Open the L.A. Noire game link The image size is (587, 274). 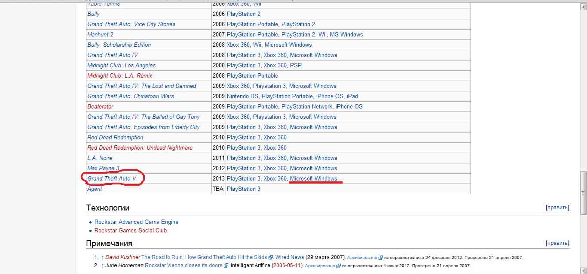100,158
